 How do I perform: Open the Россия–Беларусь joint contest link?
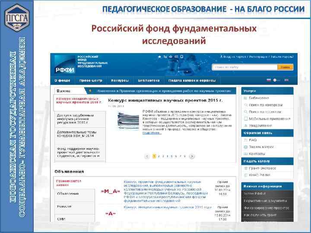(x=165, y=192)
